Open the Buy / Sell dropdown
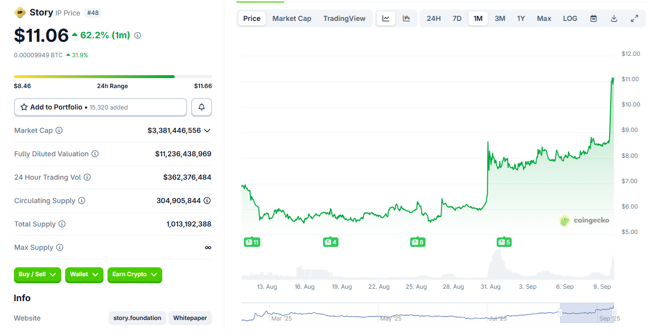Image resolution: width=649 pixels, height=330 pixels. coord(37,275)
